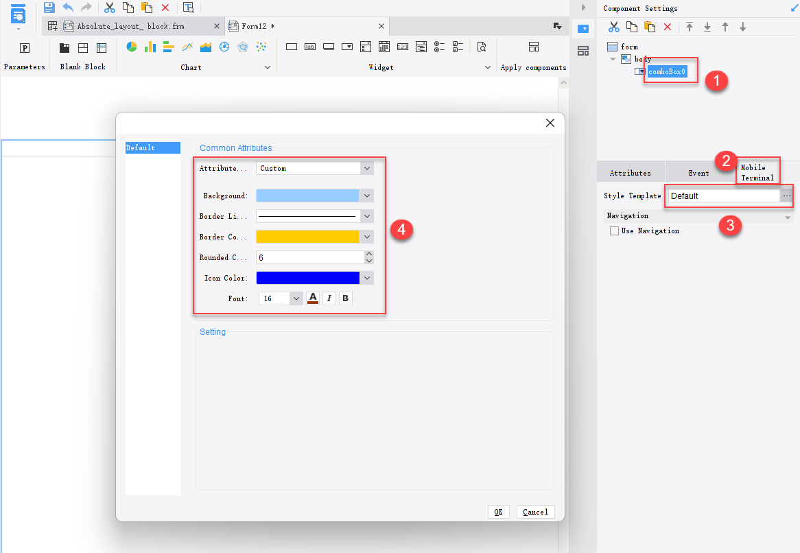Click the font color A button
800x553 pixels.
click(313, 298)
